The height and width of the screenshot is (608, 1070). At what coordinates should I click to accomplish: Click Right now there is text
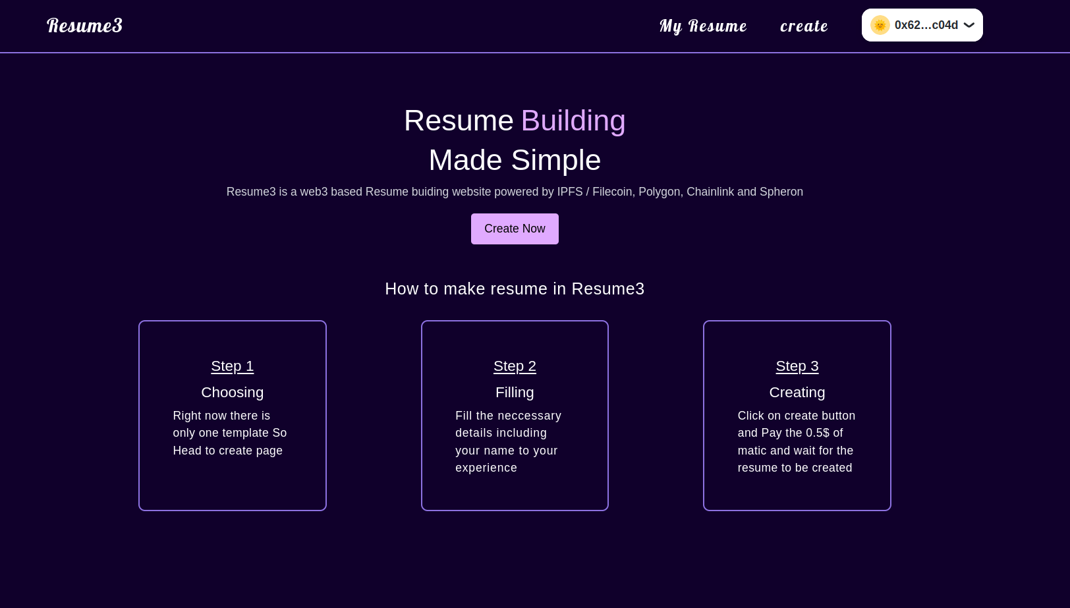[230, 433]
